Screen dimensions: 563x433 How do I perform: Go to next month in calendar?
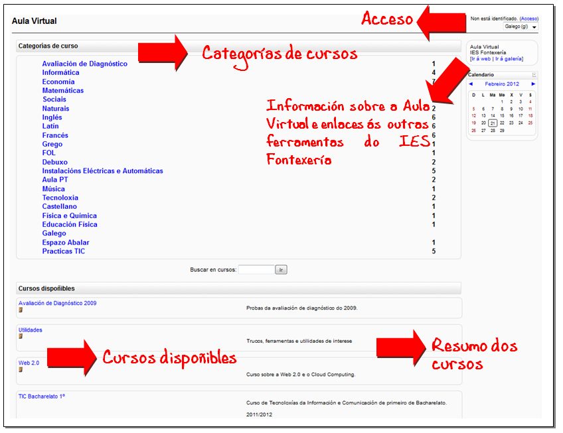(533, 84)
